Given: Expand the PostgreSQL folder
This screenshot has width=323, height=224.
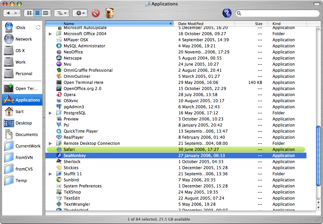Looking at the screenshot, I should click(x=50, y=113).
